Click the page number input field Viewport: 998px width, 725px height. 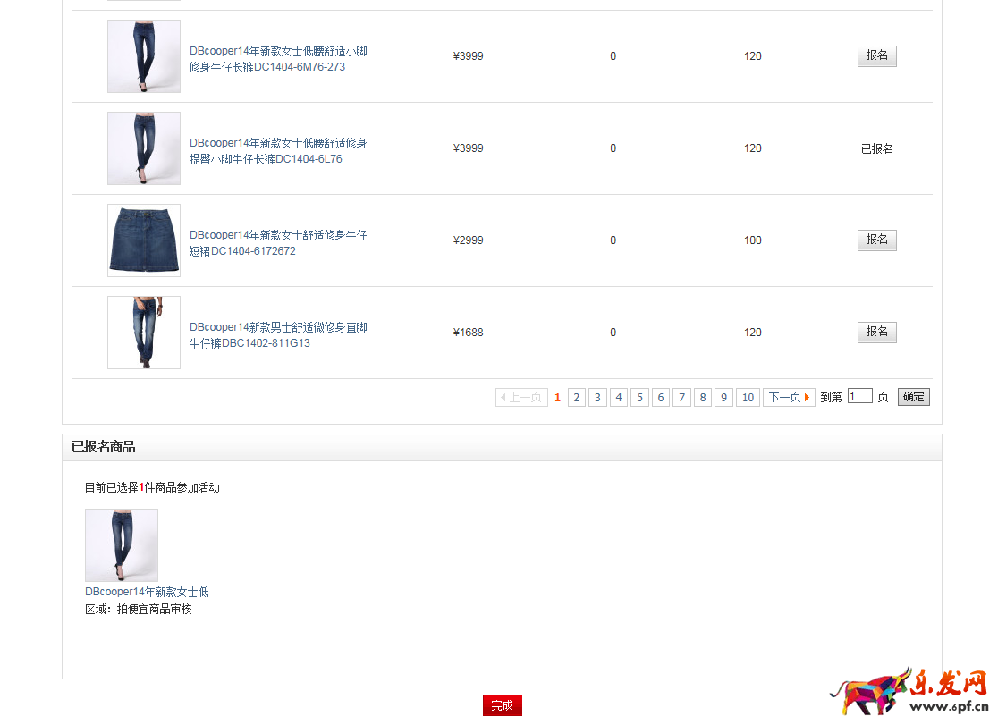[x=859, y=396]
